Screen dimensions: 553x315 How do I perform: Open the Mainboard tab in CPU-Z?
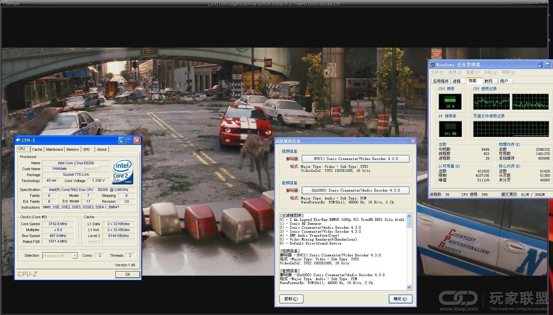pyautogui.click(x=54, y=149)
